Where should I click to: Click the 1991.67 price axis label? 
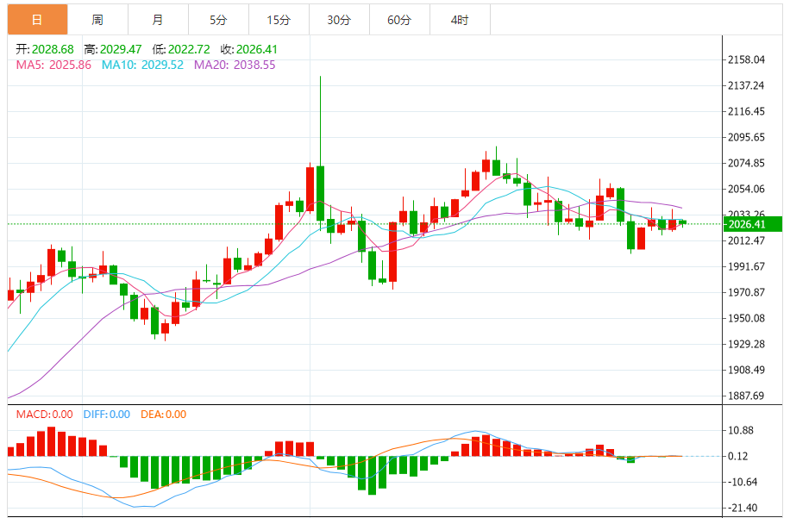pos(747,266)
